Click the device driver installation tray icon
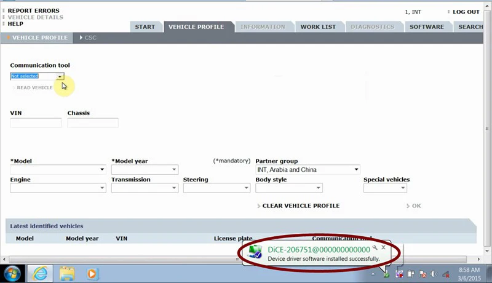The image size is (492, 283). click(386, 274)
